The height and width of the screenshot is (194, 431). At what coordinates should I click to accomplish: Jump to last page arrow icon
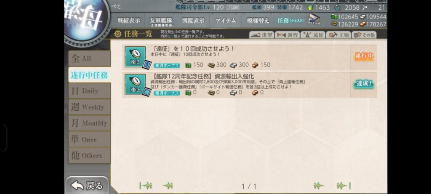click(343, 186)
